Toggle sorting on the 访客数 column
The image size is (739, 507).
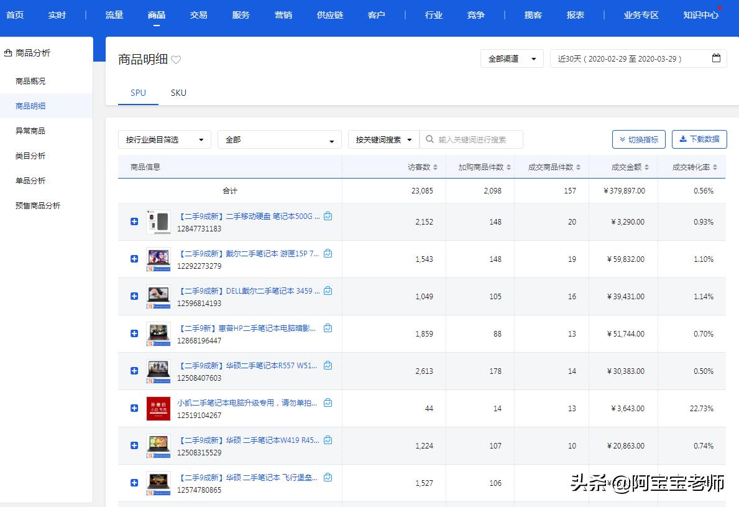(x=434, y=166)
